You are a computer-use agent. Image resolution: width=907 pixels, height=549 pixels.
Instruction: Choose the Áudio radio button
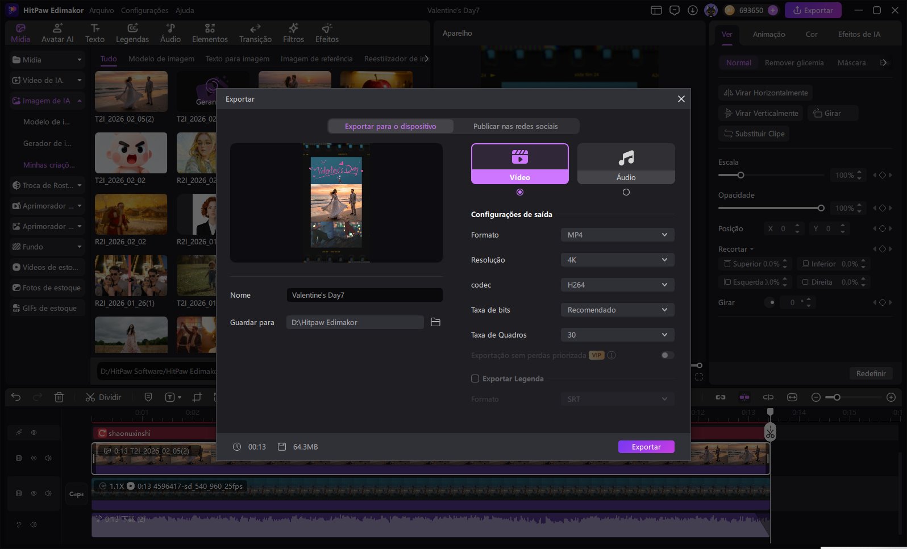tap(626, 192)
